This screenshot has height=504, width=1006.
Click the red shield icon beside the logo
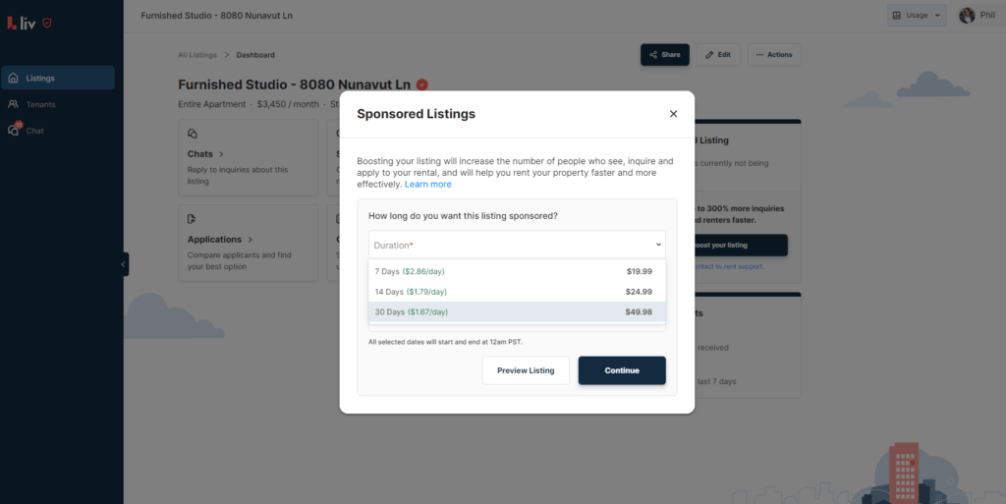point(47,23)
